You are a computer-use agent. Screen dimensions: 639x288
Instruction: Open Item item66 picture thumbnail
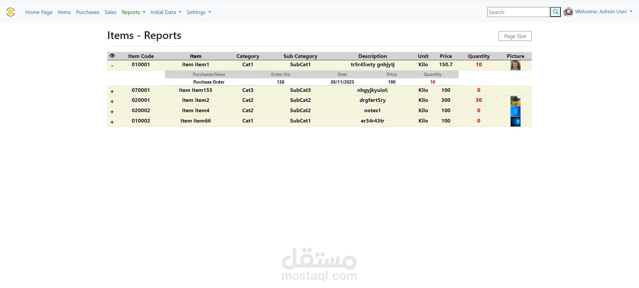(516, 122)
